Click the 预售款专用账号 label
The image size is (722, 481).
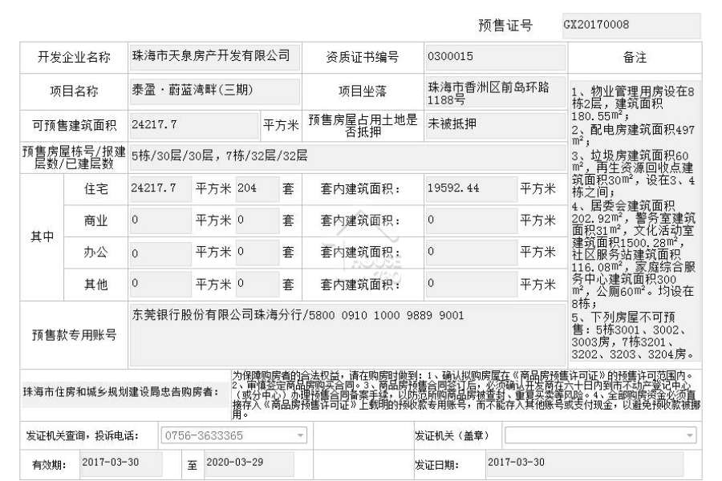[74, 335]
